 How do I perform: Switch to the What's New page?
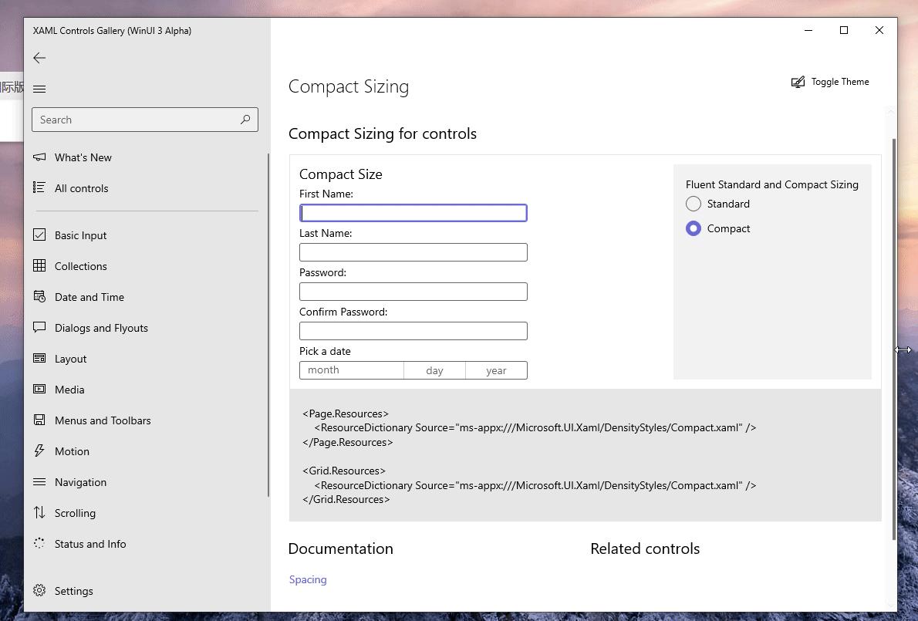point(83,157)
